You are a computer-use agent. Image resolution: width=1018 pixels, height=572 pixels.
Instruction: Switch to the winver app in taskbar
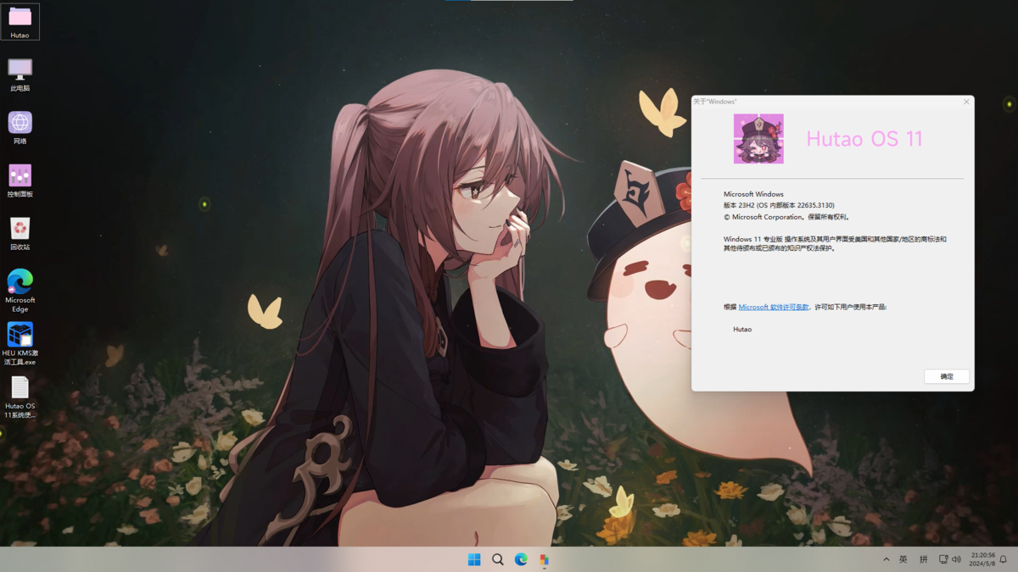pyautogui.click(x=544, y=559)
